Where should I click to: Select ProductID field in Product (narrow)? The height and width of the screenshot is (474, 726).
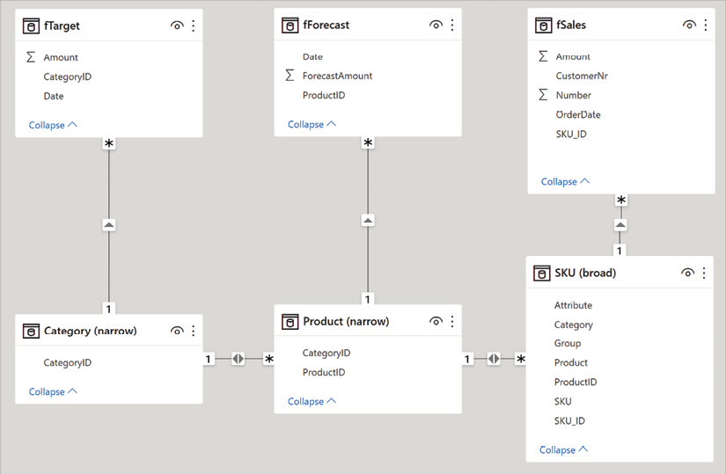click(324, 373)
